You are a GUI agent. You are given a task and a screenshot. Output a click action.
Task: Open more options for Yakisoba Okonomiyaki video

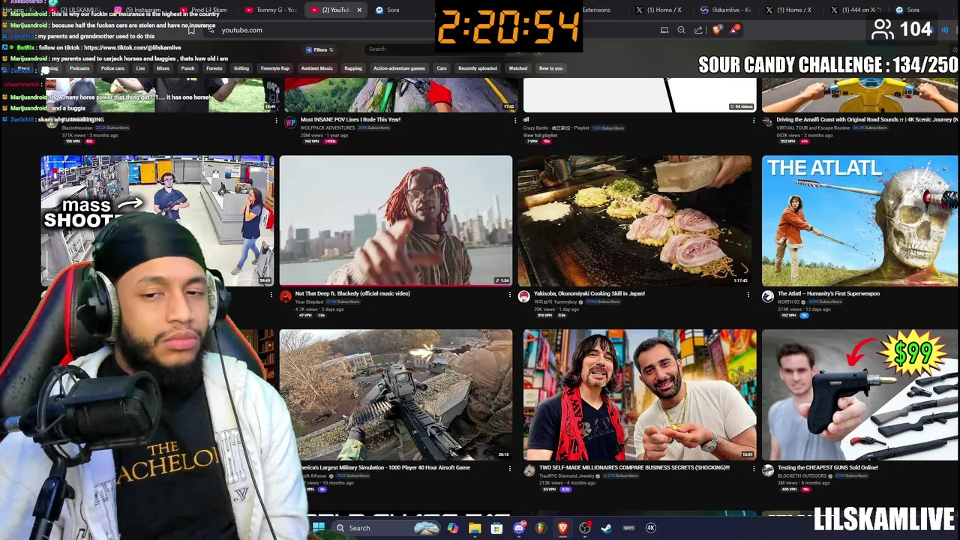click(748, 295)
